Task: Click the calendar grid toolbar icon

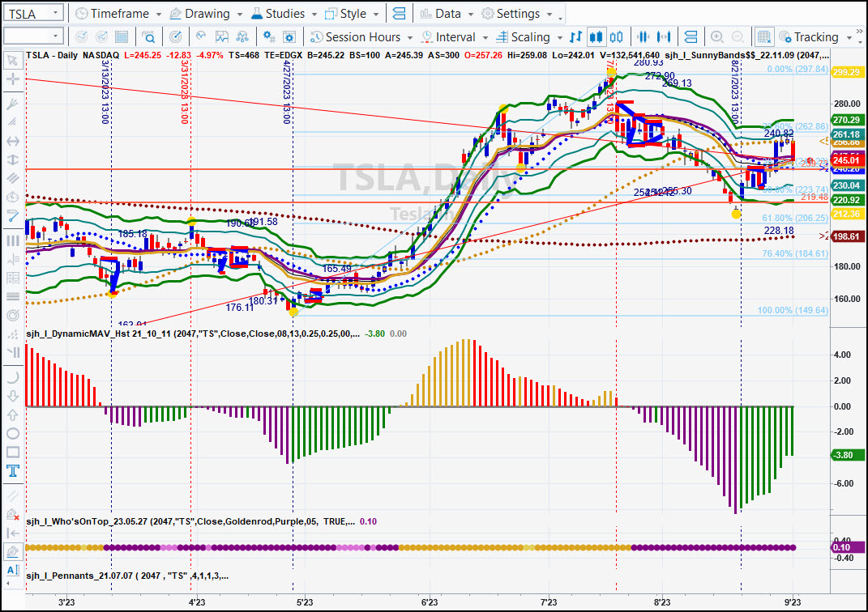Action: (x=122, y=37)
